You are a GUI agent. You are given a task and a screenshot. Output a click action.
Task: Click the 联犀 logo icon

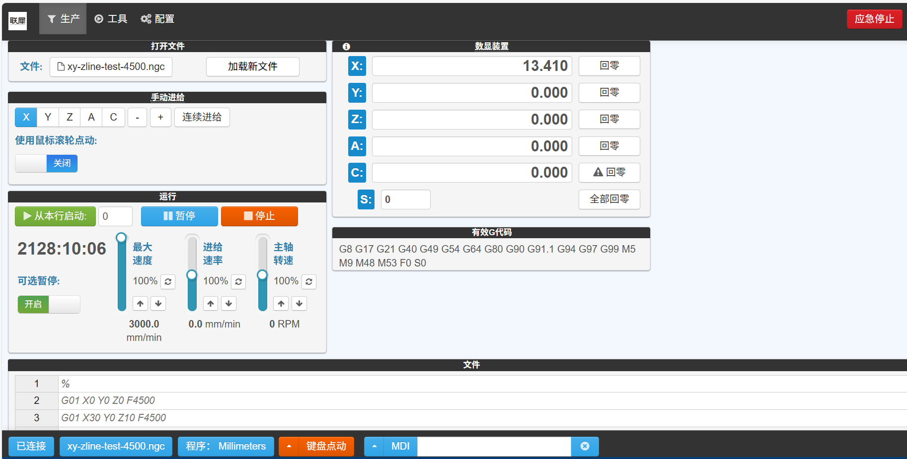point(18,20)
